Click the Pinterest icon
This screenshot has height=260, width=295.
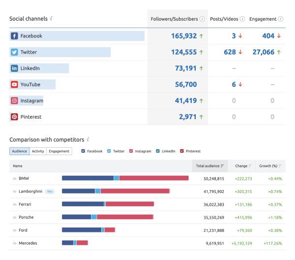pos(14,117)
